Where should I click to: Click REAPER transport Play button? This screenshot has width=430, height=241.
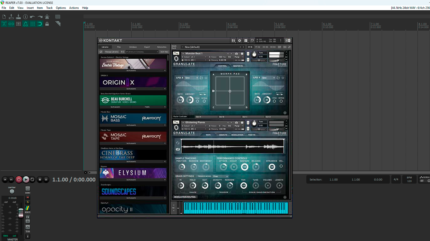[x=26, y=179]
